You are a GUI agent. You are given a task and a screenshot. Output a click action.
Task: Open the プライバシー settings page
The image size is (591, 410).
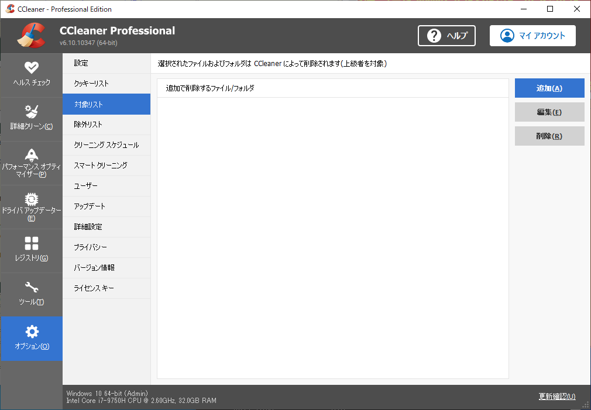click(x=106, y=247)
